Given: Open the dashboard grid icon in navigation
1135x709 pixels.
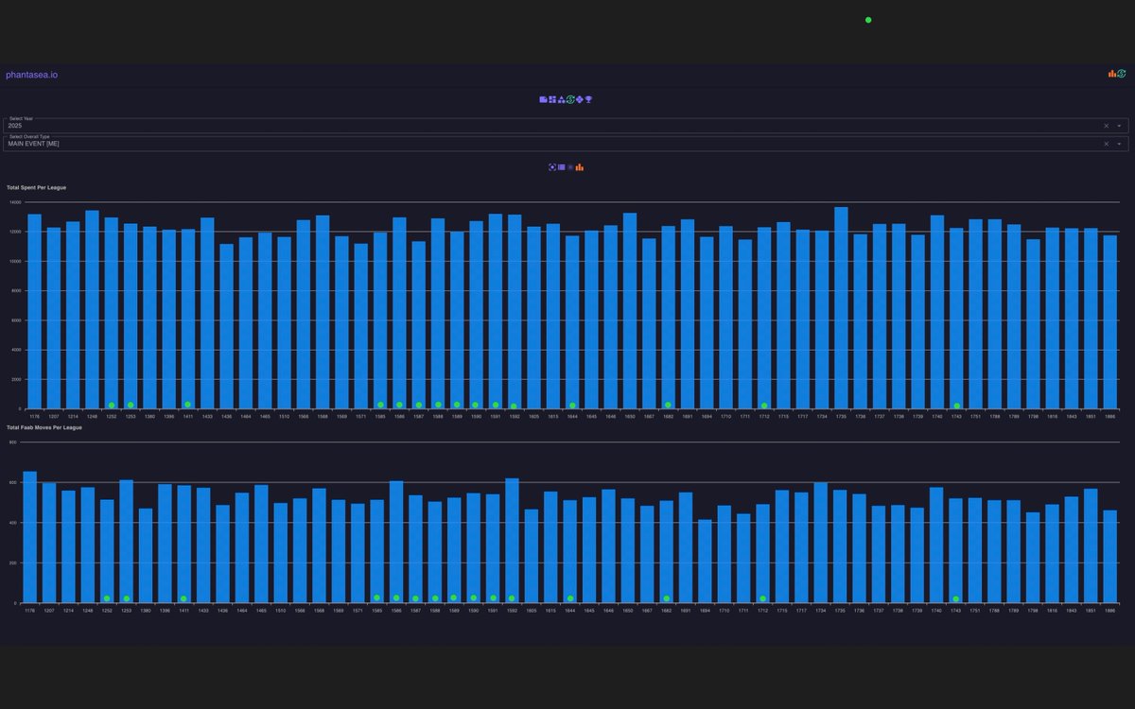Looking at the screenshot, I should pos(552,99).
